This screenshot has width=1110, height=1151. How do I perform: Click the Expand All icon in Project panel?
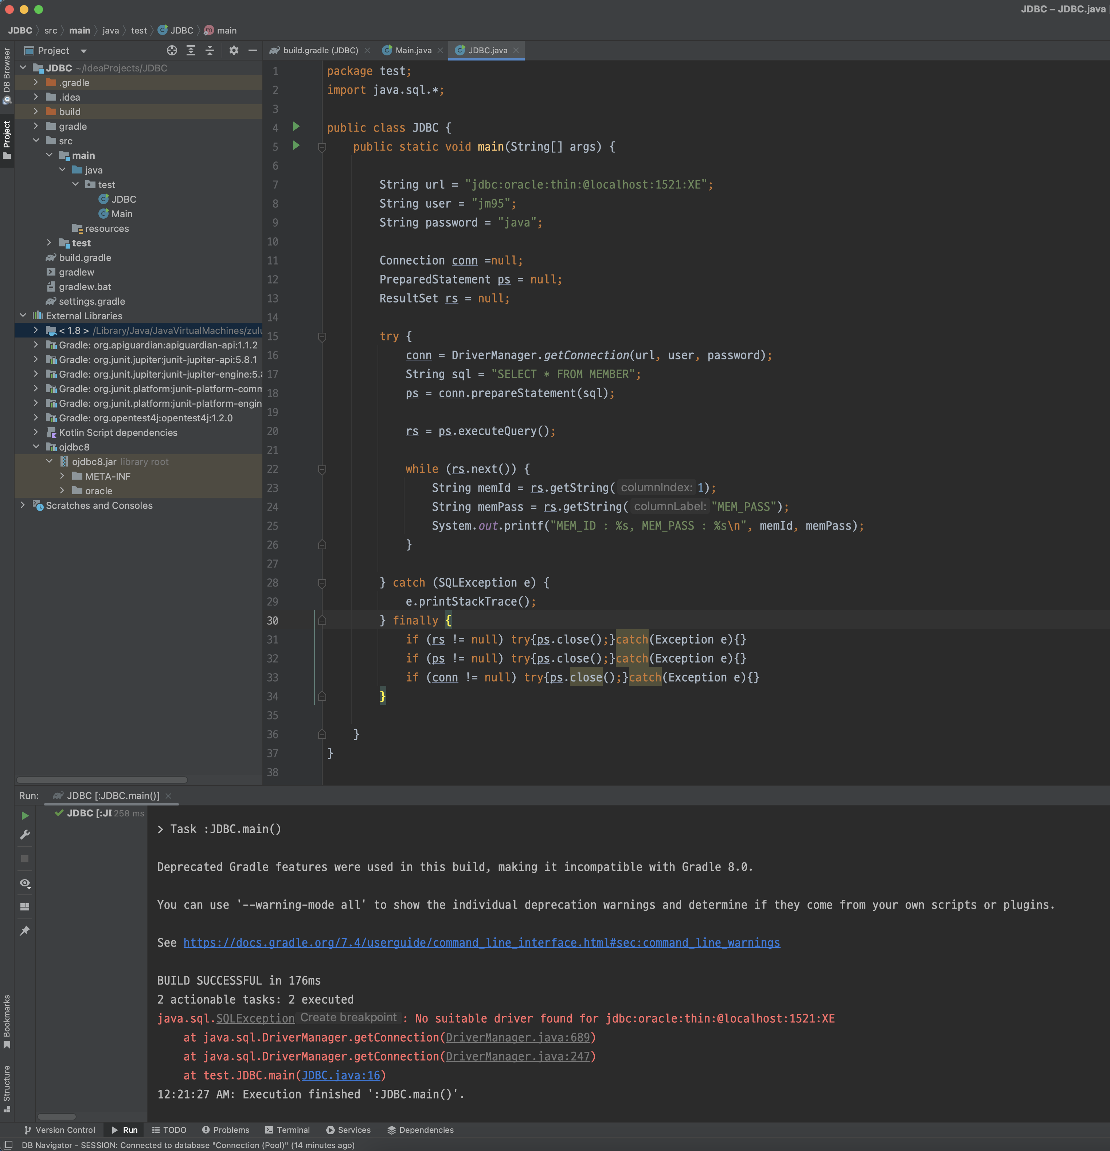pyautogui.click(x=191, y=51)
